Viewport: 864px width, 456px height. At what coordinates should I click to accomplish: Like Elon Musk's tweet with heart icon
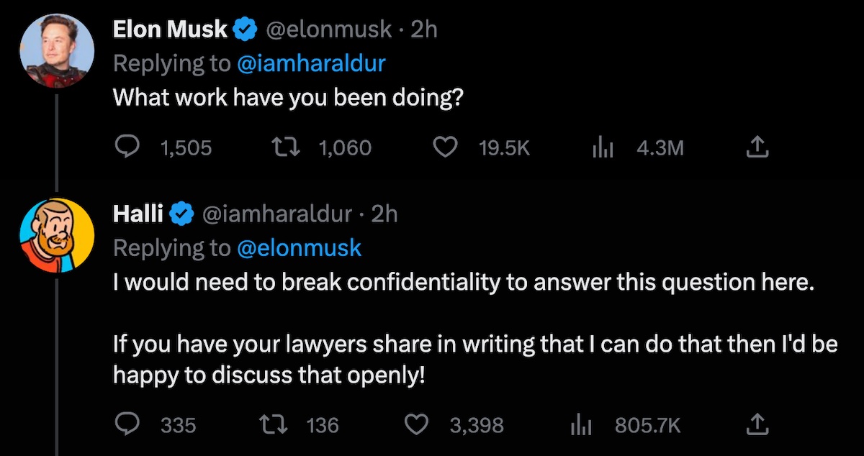(x=446, y=147)
